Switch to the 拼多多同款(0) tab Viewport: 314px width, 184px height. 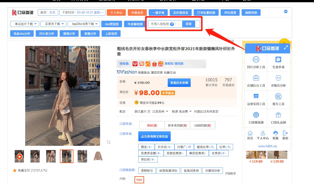178,125
